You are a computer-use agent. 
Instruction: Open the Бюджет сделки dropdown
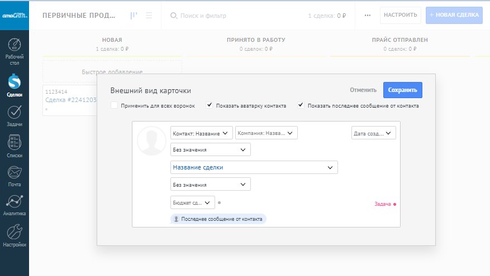pos(192,203)
